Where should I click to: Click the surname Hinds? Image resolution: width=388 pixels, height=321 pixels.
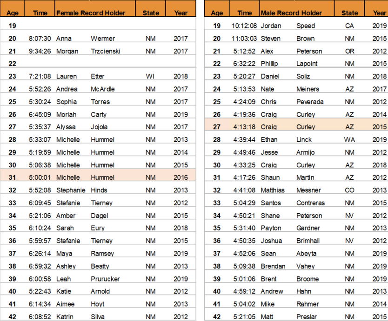[99, 190]
